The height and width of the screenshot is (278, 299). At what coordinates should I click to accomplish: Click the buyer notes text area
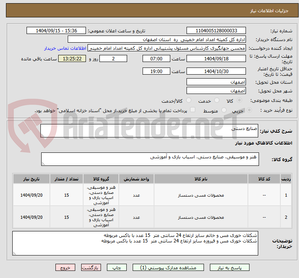tap(135, 243)
